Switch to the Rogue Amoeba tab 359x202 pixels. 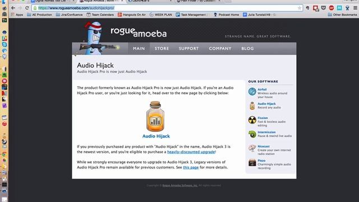tap(102, 1)
